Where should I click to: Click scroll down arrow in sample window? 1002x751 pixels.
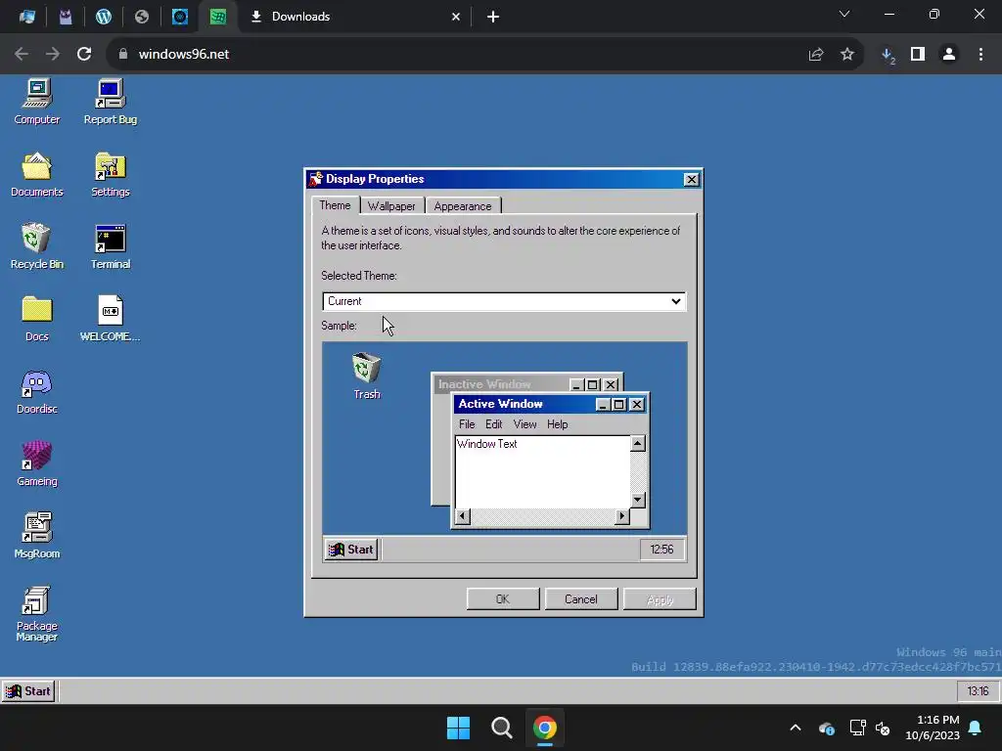point(638,500)
